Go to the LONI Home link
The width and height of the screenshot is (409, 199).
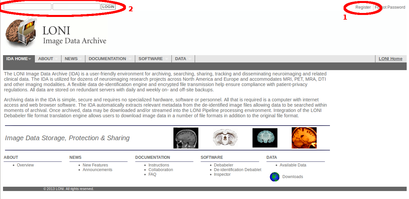coord(390,59)
